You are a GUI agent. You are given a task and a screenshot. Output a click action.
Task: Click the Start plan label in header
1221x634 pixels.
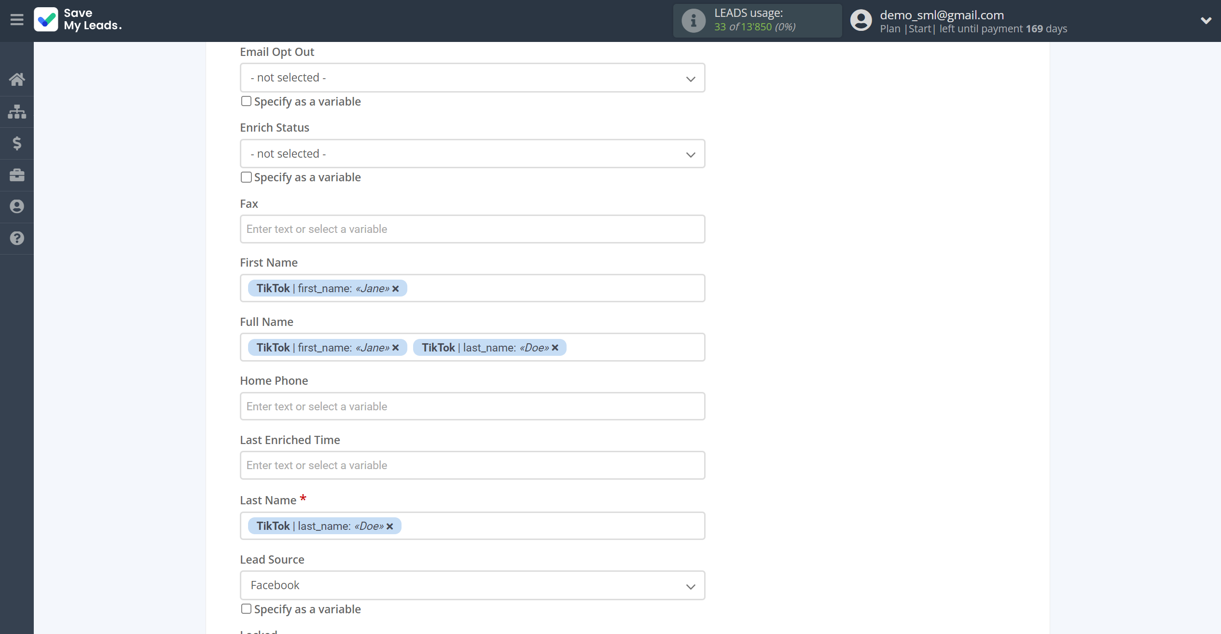pyautogui.click(x=921, y=28)
